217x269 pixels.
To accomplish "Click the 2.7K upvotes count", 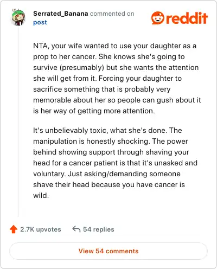I will click(41, 229).
